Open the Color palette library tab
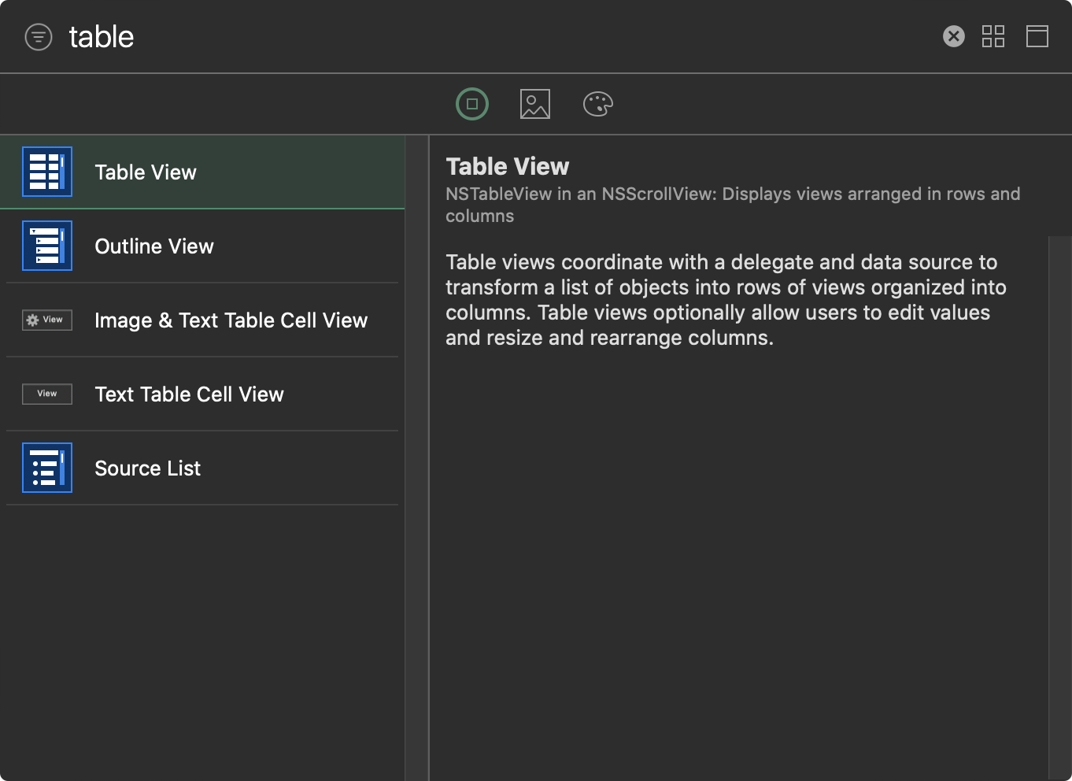The image size is (1072, 781). [x=597, y=104]
